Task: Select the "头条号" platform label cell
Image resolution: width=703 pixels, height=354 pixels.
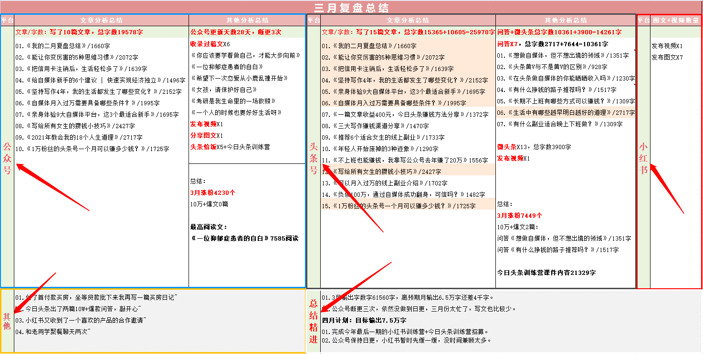Action: [x=313, y=157]
